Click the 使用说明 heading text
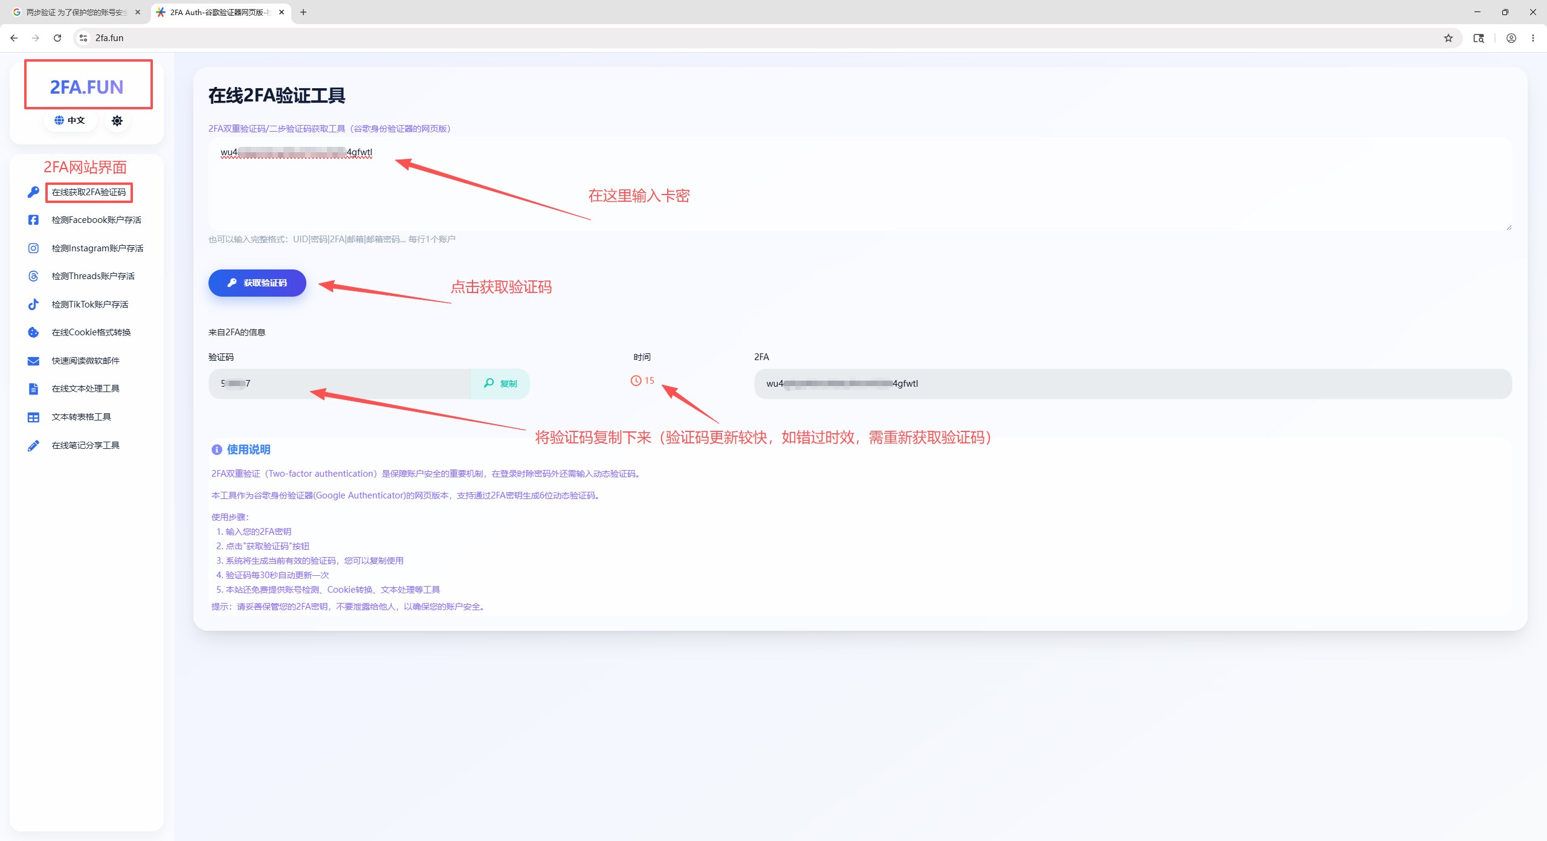This screenshot has height=841, width=1547. tap(248, 449)
